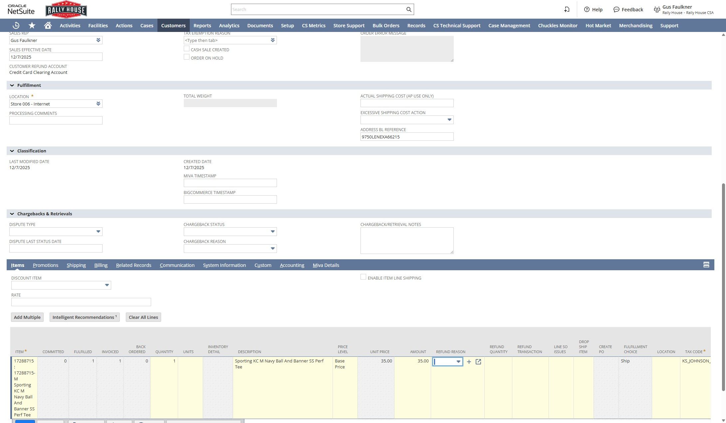Screen dimensions: 726x423
Task: Click the Intelligent Recommendations button
Action: tap(85, 317)
